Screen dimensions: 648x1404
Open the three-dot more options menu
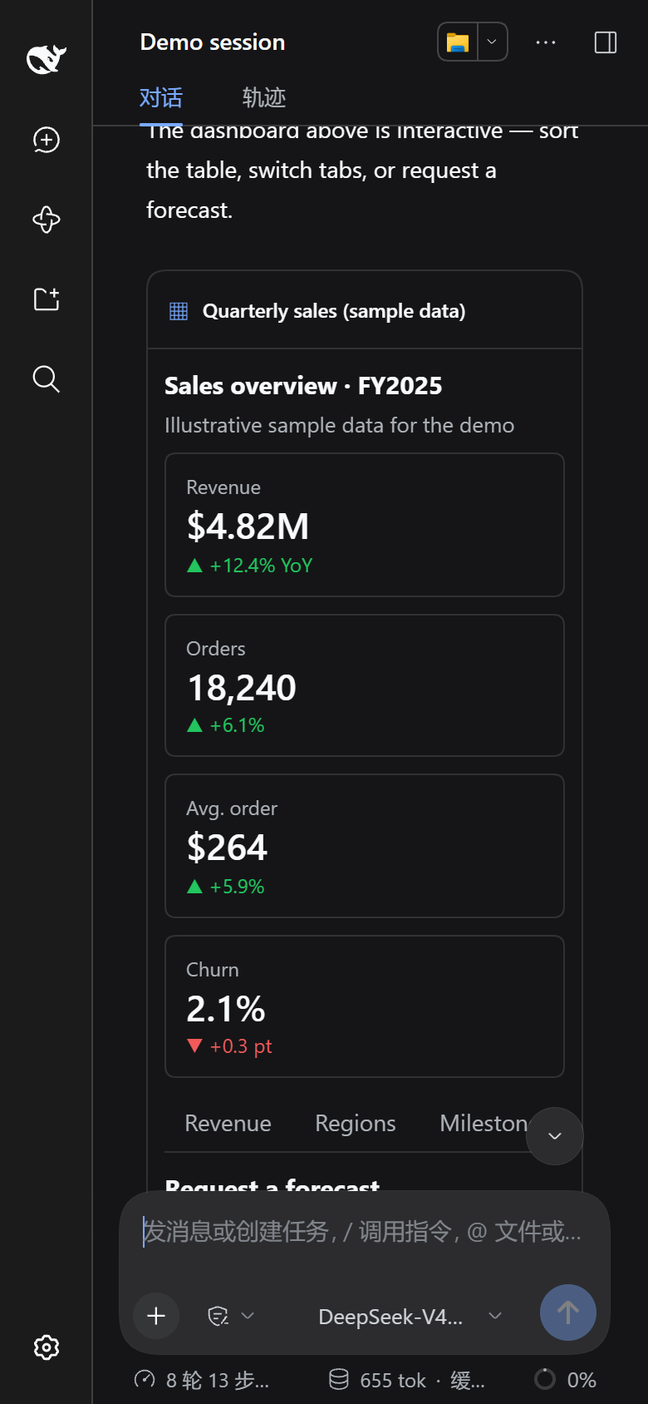click(x=546, y=42)
